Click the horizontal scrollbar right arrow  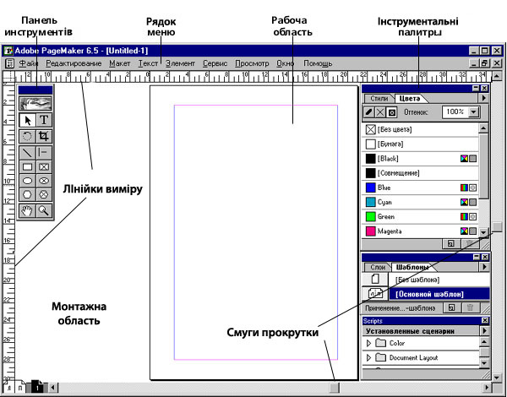coord(487,387)
